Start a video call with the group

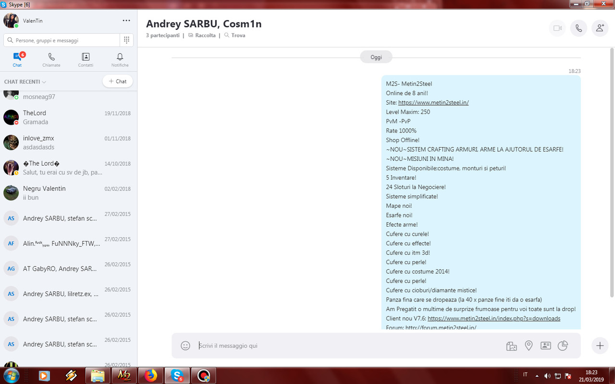[557, 28]
